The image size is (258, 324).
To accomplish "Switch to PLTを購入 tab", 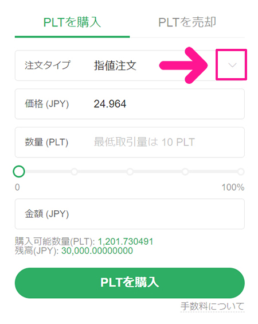I will coord(72,22).
